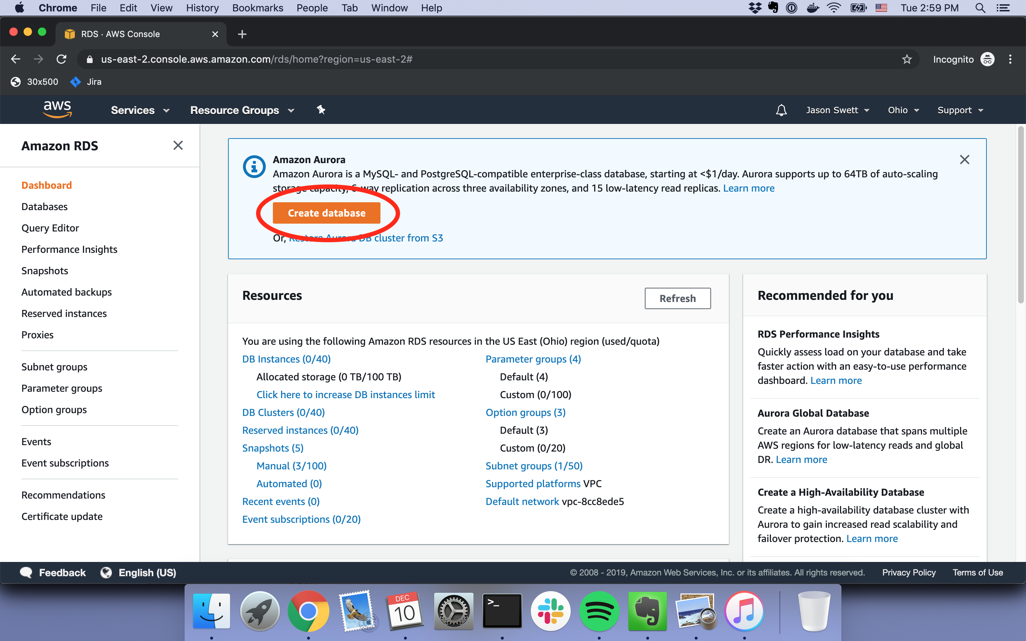Open Subnet groups (1/50) link
Viewport: 1026px width, 641px height.
534,465
